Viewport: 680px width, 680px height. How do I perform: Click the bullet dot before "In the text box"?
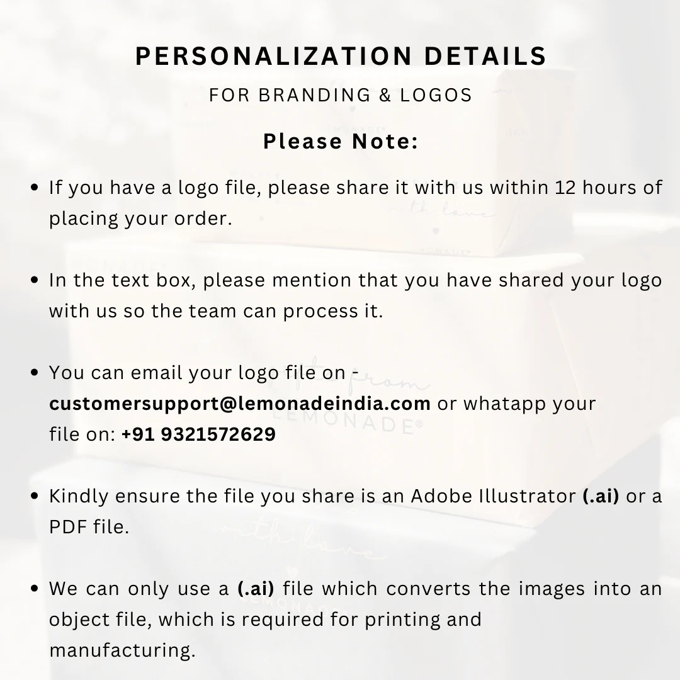tap(35, 280)
